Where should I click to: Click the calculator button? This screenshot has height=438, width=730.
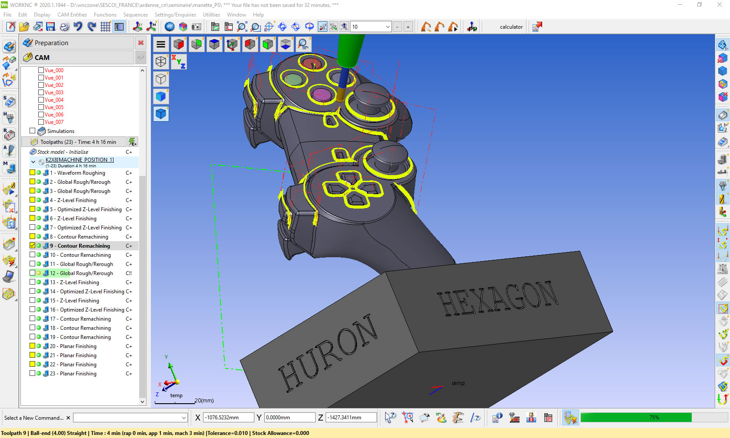point(511,27)
